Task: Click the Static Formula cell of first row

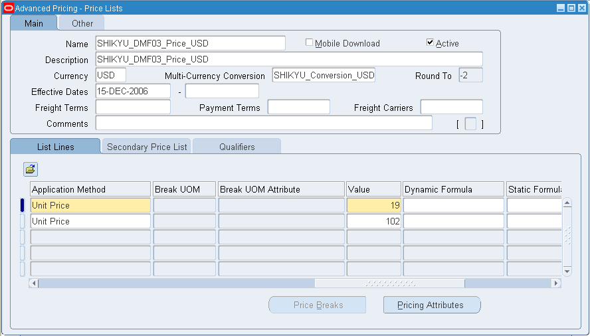Action: (534, 205)
